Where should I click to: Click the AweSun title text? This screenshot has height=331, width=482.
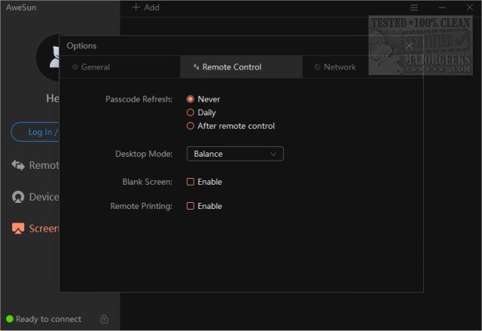[21, 8]
